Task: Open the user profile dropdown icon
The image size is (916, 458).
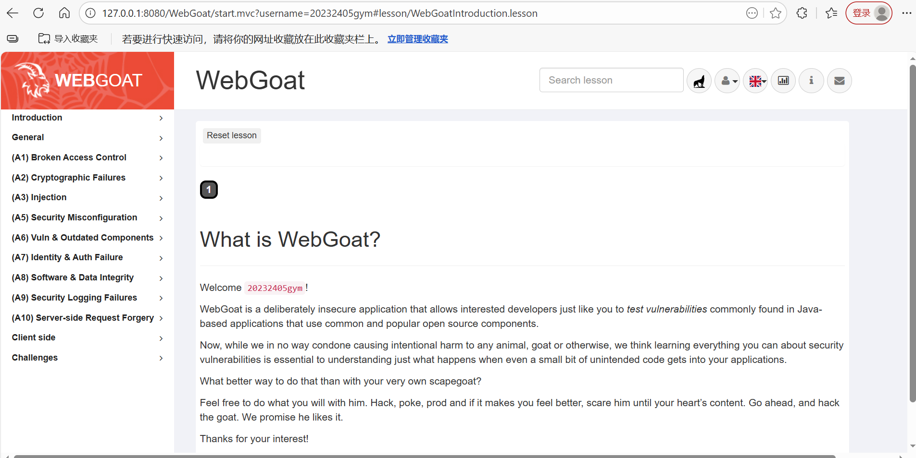Action: coord(727,81)
